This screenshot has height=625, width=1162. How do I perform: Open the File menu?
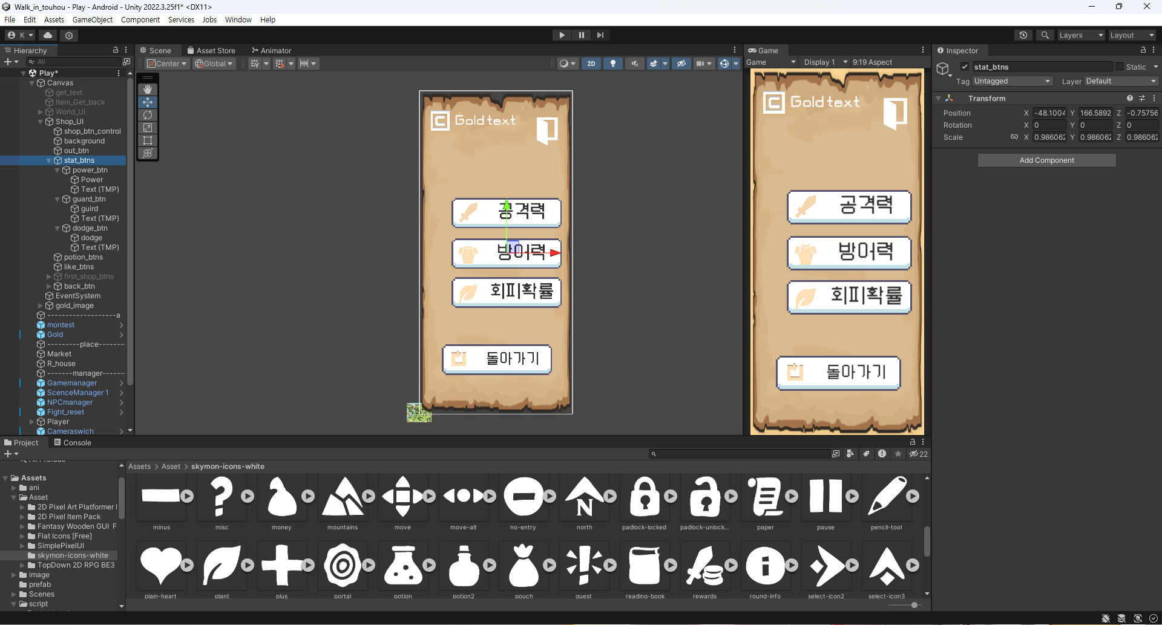point(10,20)
